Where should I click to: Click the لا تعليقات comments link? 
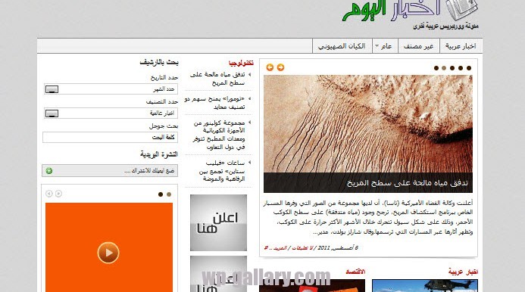pyautogui.click(x=302, y=248)
